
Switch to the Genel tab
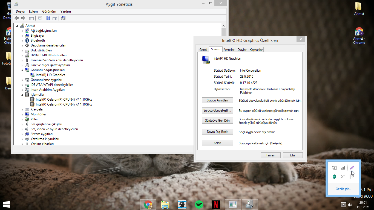(x=203, y=50)
